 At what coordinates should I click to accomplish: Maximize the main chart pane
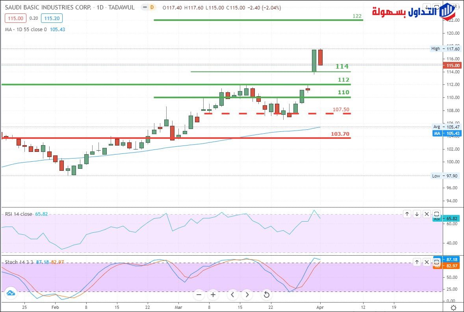point(436,7)
